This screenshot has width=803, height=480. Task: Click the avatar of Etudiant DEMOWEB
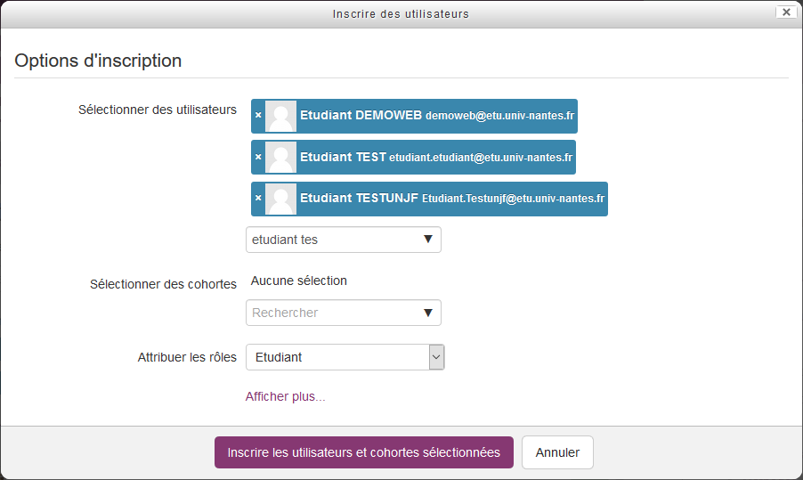click(x=281, y=116)
